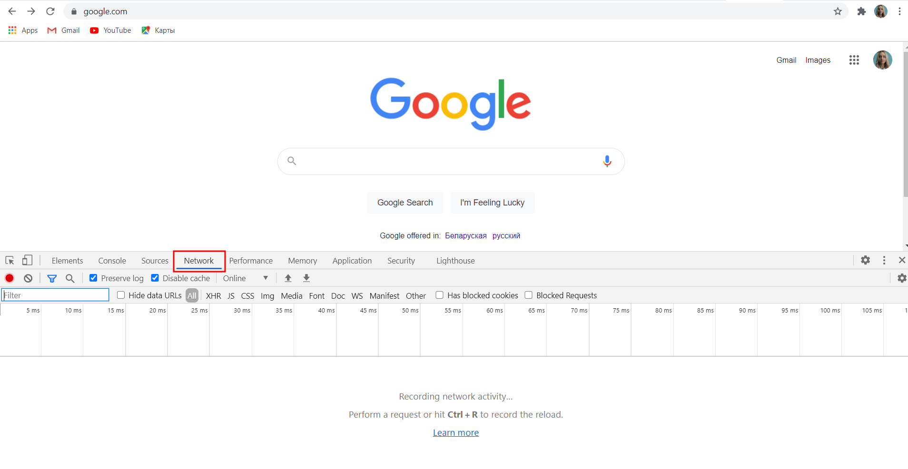Filter requests by Font type

coord(316,296)
